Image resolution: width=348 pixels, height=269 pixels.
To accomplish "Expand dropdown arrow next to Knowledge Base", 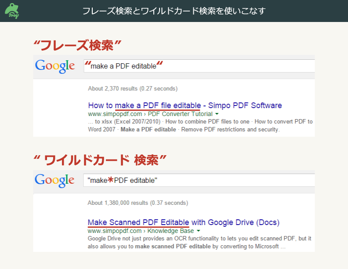I will pyautogui.click(x=199, y=231).
